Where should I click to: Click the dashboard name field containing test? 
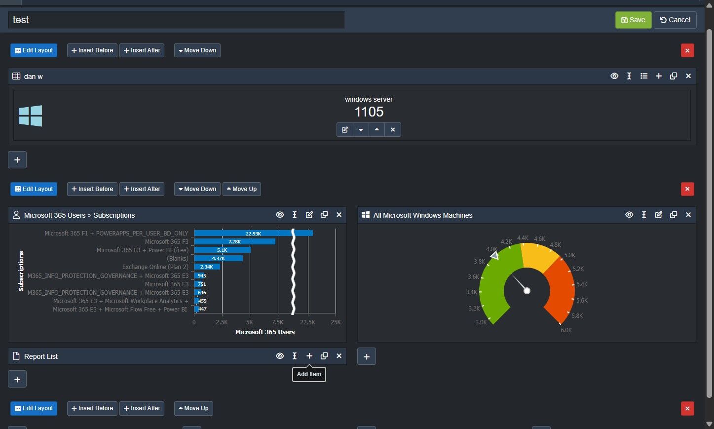(x=176, y=20)
